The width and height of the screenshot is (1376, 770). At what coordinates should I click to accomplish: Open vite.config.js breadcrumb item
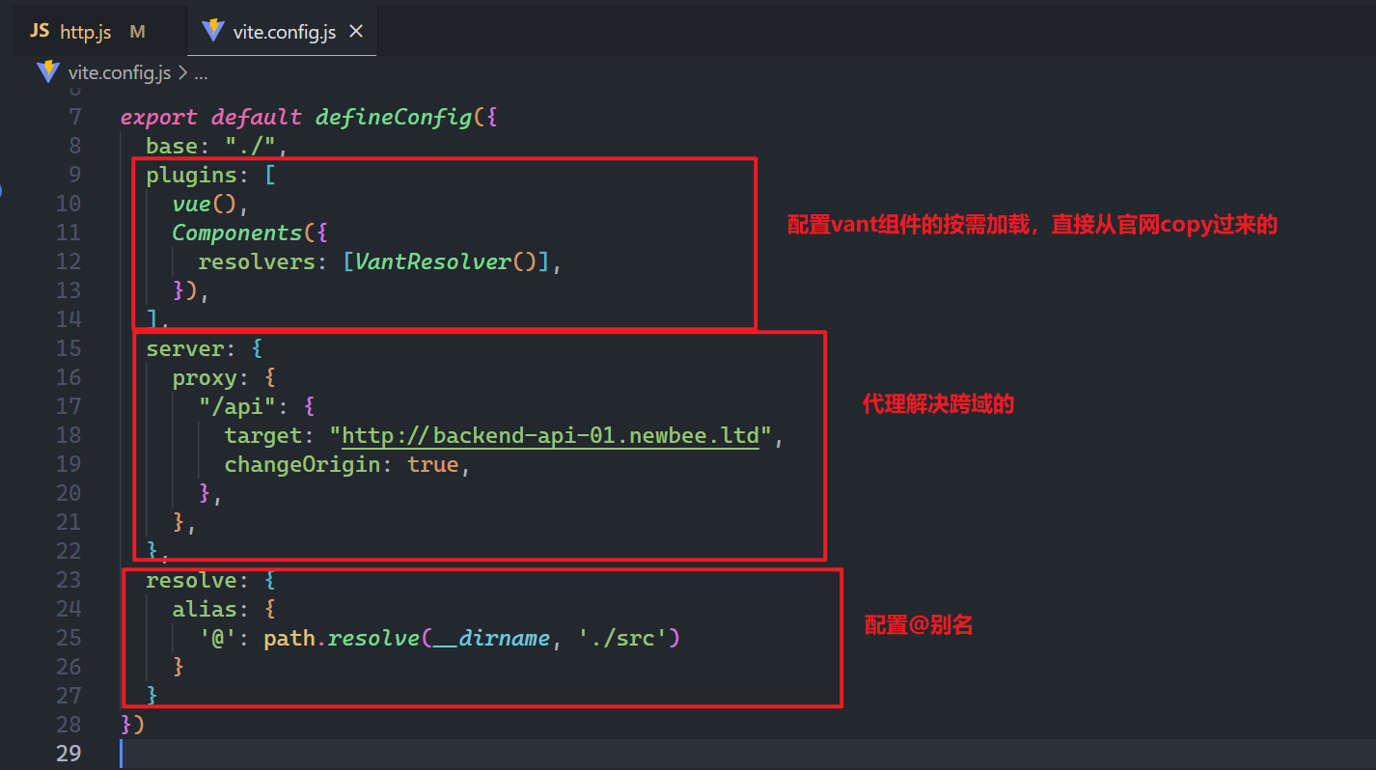(x=120, y=72)
